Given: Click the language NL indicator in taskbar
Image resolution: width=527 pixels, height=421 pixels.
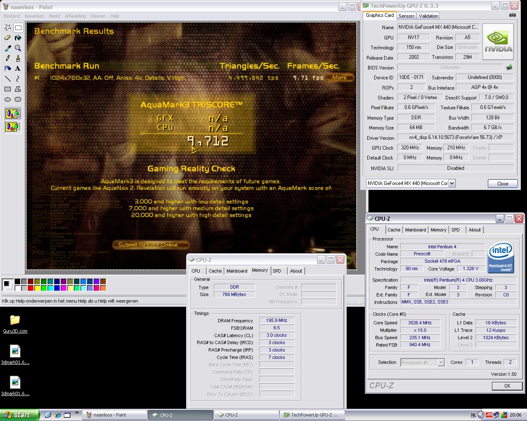Looking at the screenshot, I should (473, 415).
